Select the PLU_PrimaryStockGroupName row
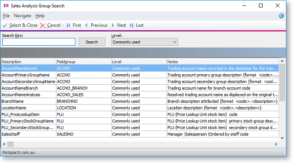The image size is (293, 163). pyautogui.click(x=140, y=121)
